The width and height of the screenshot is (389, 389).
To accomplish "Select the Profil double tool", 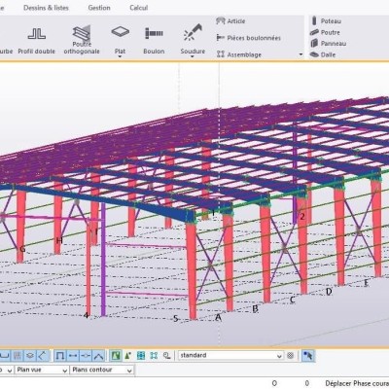I will (x=36, y=40).
